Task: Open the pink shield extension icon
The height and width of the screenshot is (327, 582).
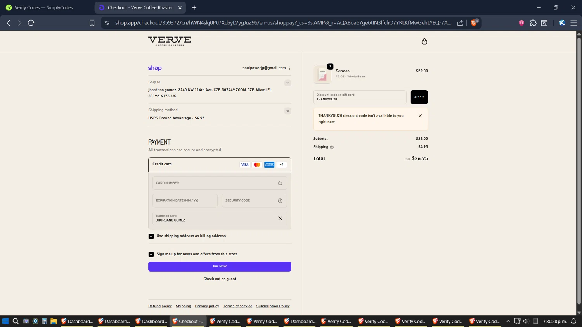Action: (x=521, y=23)
